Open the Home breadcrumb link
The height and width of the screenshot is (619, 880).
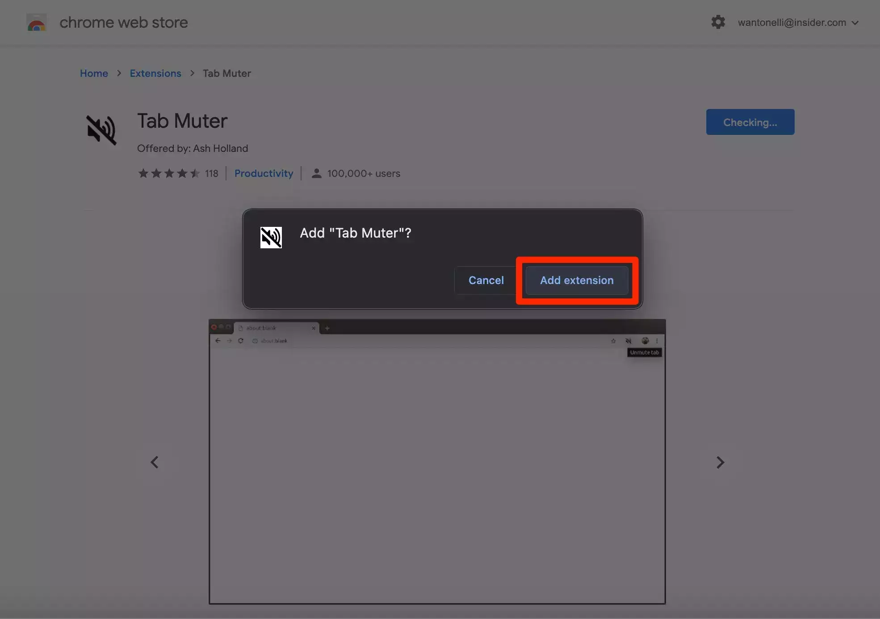coord(94,73)
